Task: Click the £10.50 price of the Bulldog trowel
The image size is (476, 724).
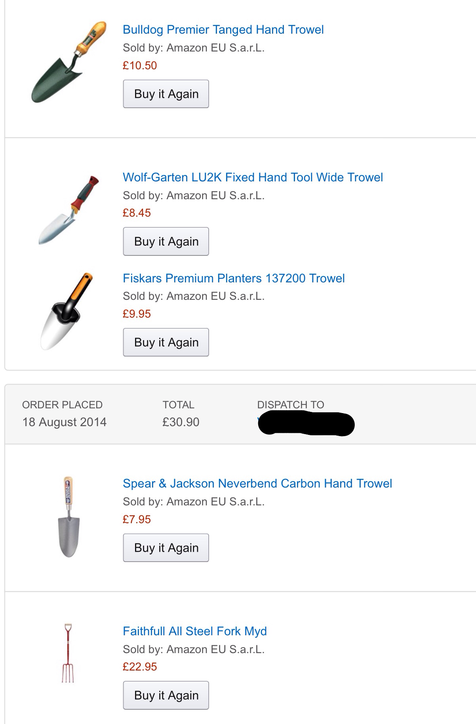Action: 140,65
